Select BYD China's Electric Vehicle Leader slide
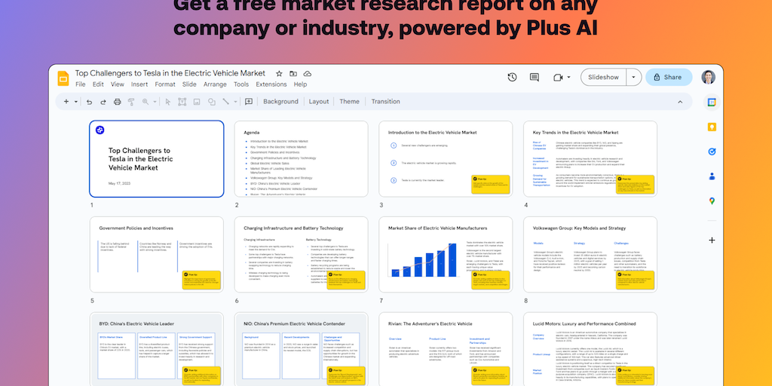The height and width of the screenshot is (386, 772). click(157, 349)
